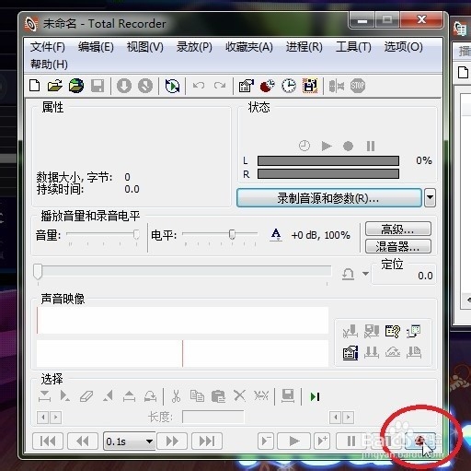This screenshot has width=471, height=471.
Task: Click the 长度 length input field
Action: coord(213,418)
